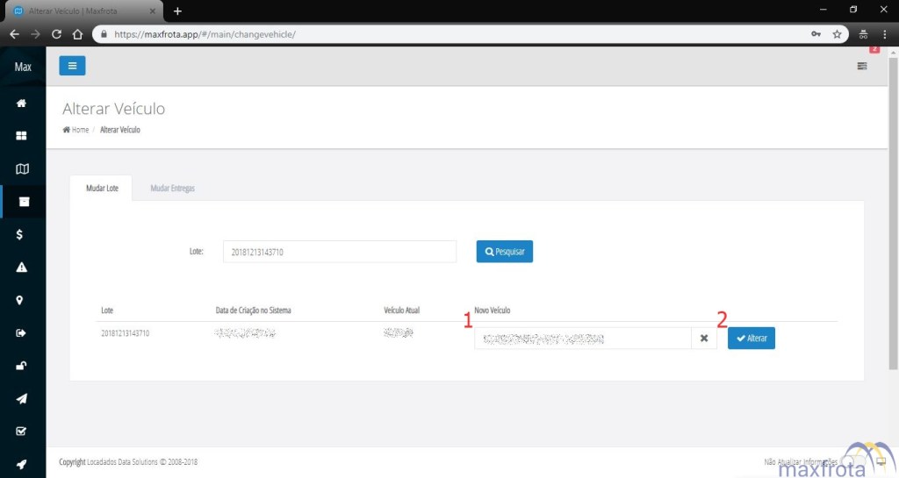Click the Pesquisar search button
The width and height of the screenshot is (899, 478).
click(x=505, y=252)
